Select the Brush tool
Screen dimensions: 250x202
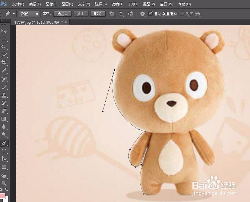[x=4, y=87]
